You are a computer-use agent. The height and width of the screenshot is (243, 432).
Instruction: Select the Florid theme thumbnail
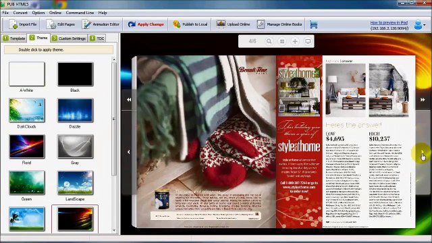[x=27, y=146]
